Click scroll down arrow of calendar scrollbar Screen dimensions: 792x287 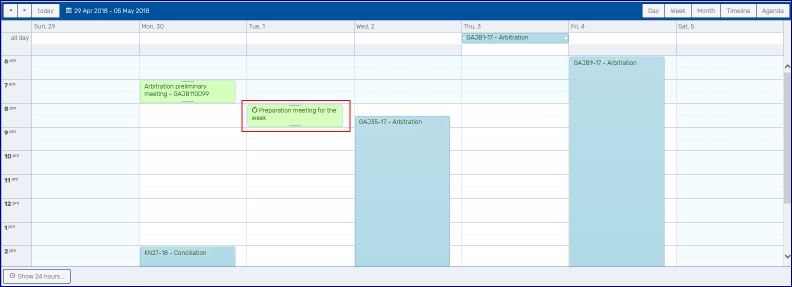click(787, 256)
